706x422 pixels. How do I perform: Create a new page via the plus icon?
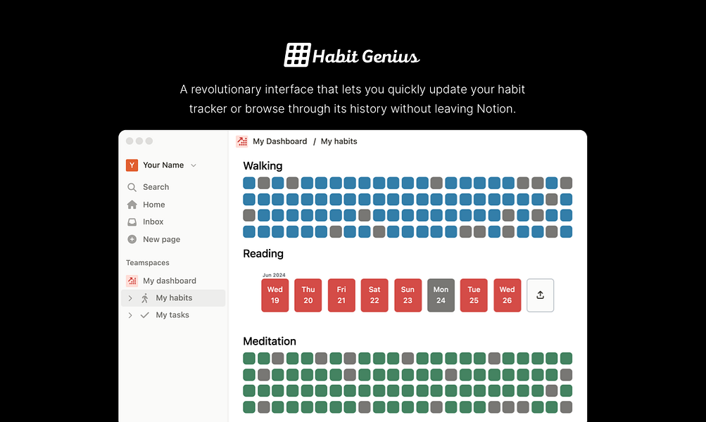(132, 239)
